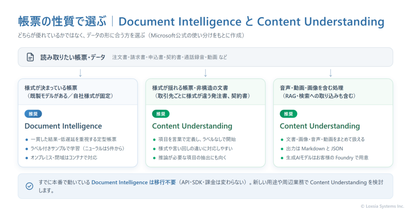Screen dimensions: 411x213
Task: Click the （既製モデルがある／自社様式が固定） subtitle
Action: pos(70,96)
